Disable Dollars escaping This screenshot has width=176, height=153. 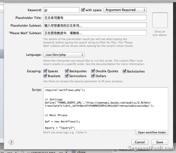pos(93,76)
